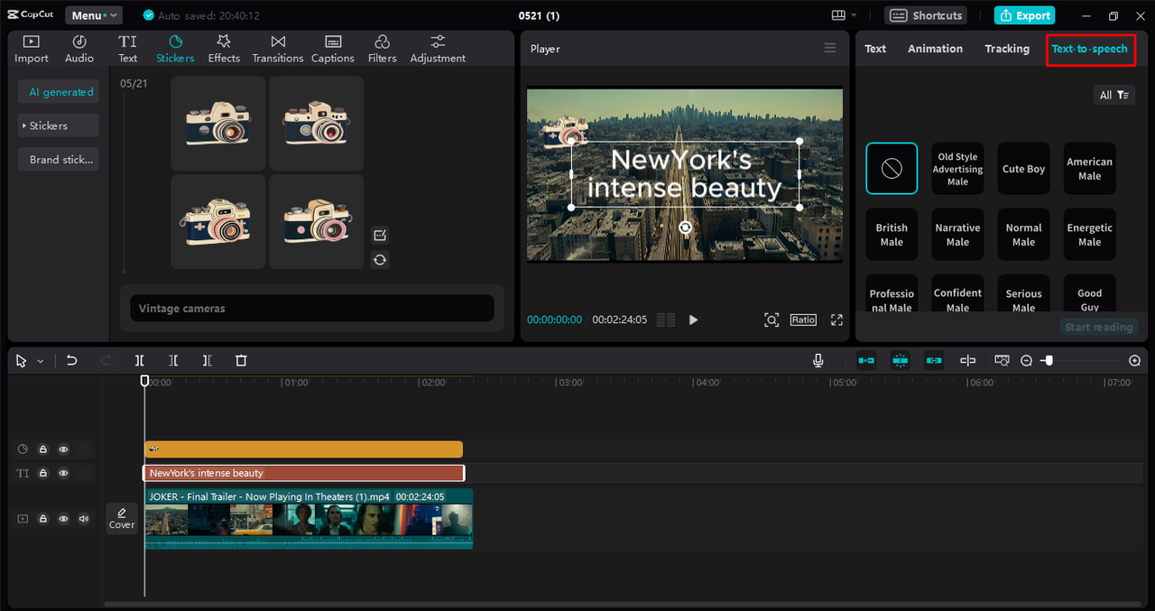Click the Export button
1155x611 pixels.
pos(1024,15)
